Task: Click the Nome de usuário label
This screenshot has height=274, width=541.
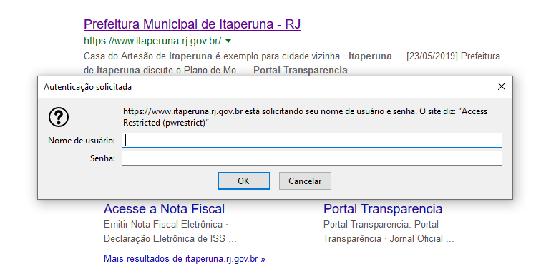Action: coord(82,141)
